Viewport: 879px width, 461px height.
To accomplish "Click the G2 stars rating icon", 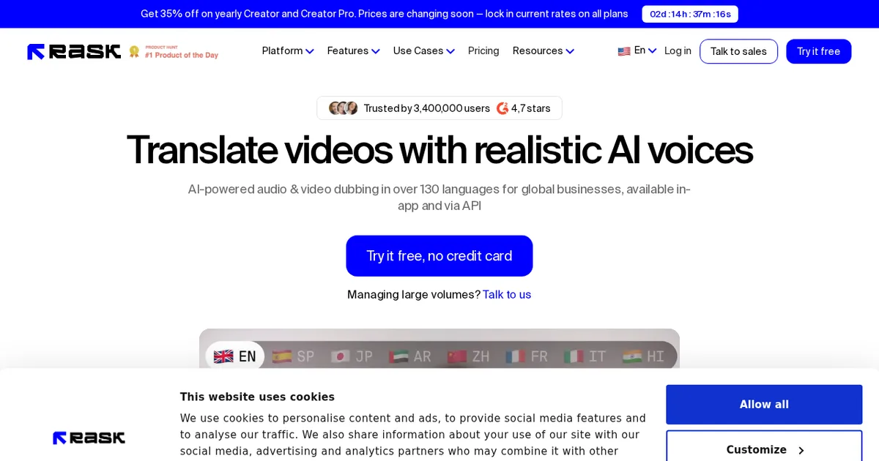I will (502, 108).
